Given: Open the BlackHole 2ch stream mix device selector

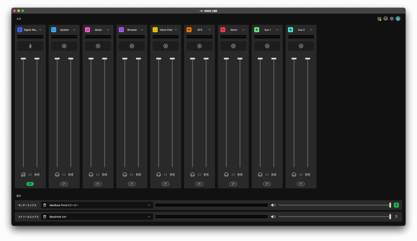Looking at the screenshot, I should [x=97, y=217].
